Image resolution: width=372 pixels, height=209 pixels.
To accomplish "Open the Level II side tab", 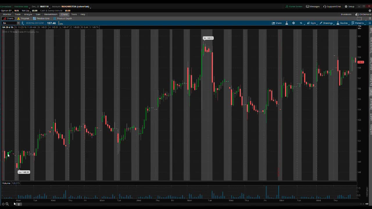I will click(x=371, y=117).
